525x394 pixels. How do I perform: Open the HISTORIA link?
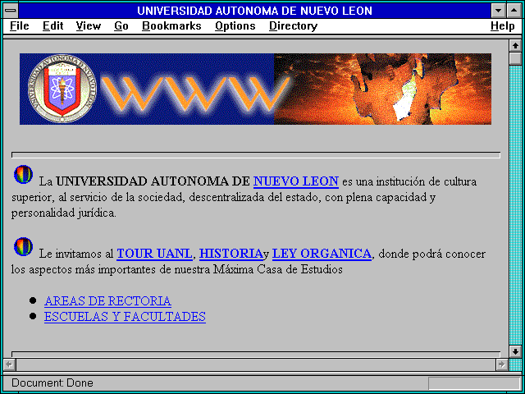coord(231,254)
